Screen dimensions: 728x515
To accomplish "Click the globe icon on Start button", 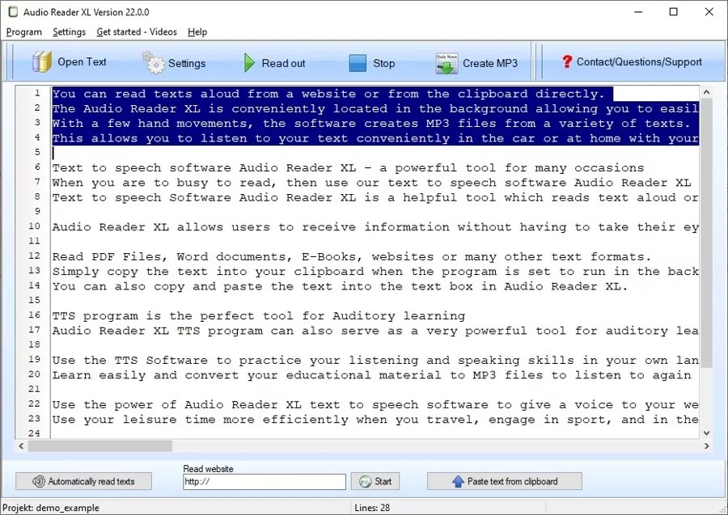I will pos(366,482).
